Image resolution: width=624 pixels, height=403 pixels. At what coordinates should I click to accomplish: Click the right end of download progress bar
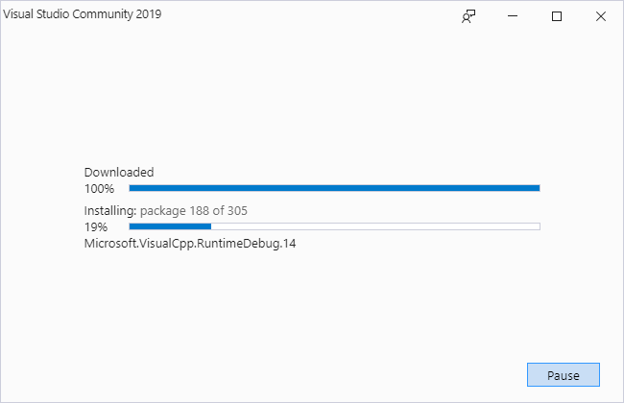[x=536, y=188]
